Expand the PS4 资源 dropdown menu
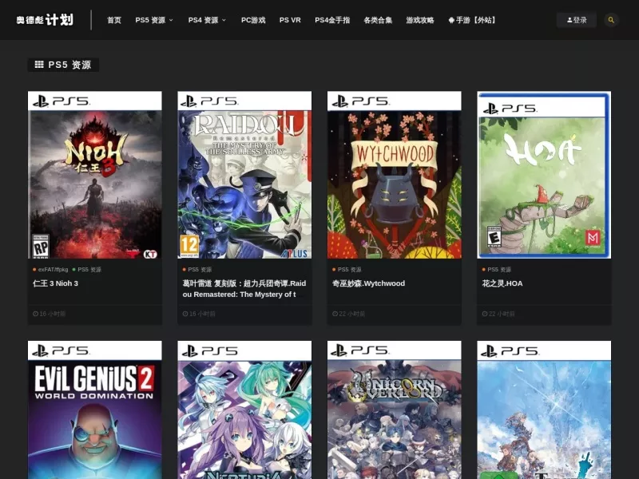This screenshot has width=639, height=479. pos(207,20)
